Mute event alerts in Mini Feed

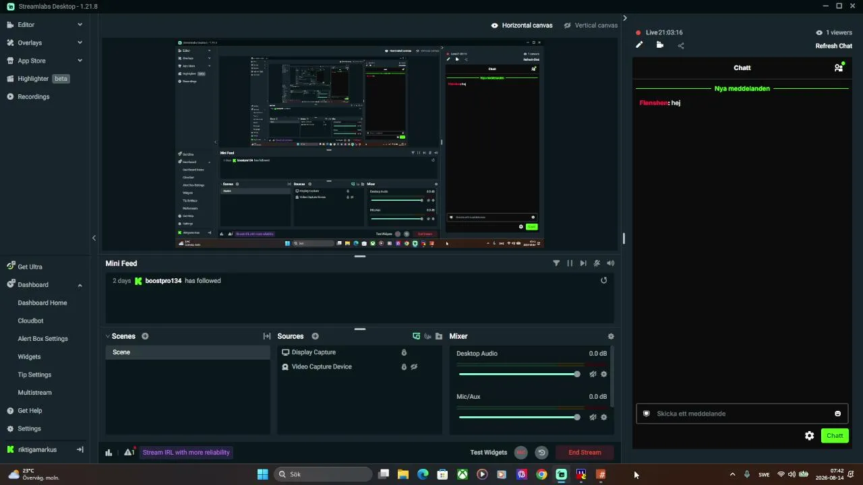click(597, 263)
